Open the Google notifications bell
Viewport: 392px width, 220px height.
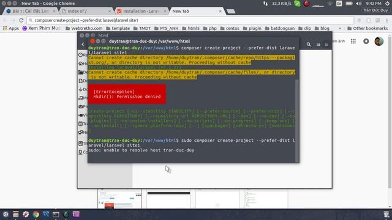tap(366, 42)
